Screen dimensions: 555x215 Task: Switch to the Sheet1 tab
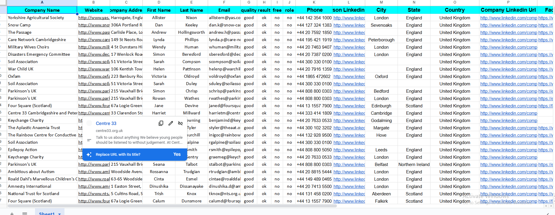click(47, 213)
